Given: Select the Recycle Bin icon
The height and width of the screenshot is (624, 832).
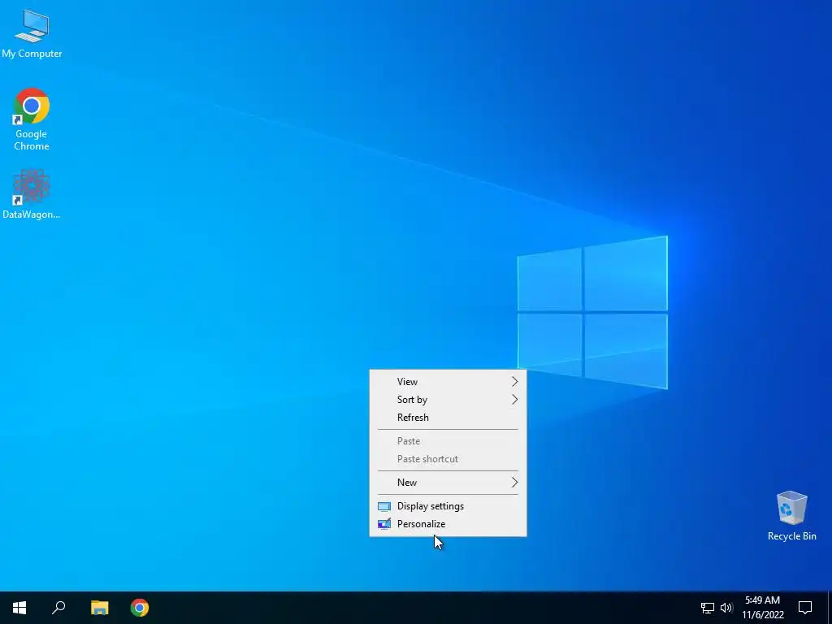Looking at the screenshot, I should pyautogui.click(x=791, y=516).
